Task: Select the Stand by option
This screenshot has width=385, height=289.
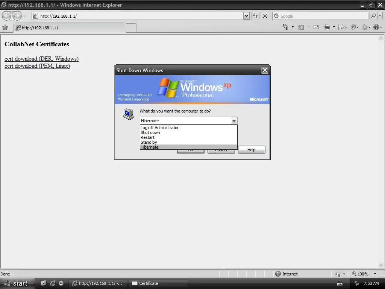Action: [x=189, y=142]
